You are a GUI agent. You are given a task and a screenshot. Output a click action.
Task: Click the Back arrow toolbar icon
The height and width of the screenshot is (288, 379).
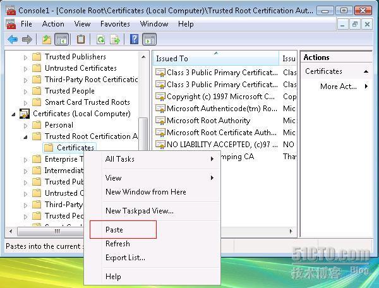click(x=12, y=39)
